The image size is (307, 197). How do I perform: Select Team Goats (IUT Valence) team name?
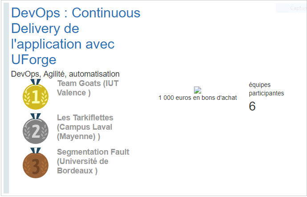pos(88,88)
